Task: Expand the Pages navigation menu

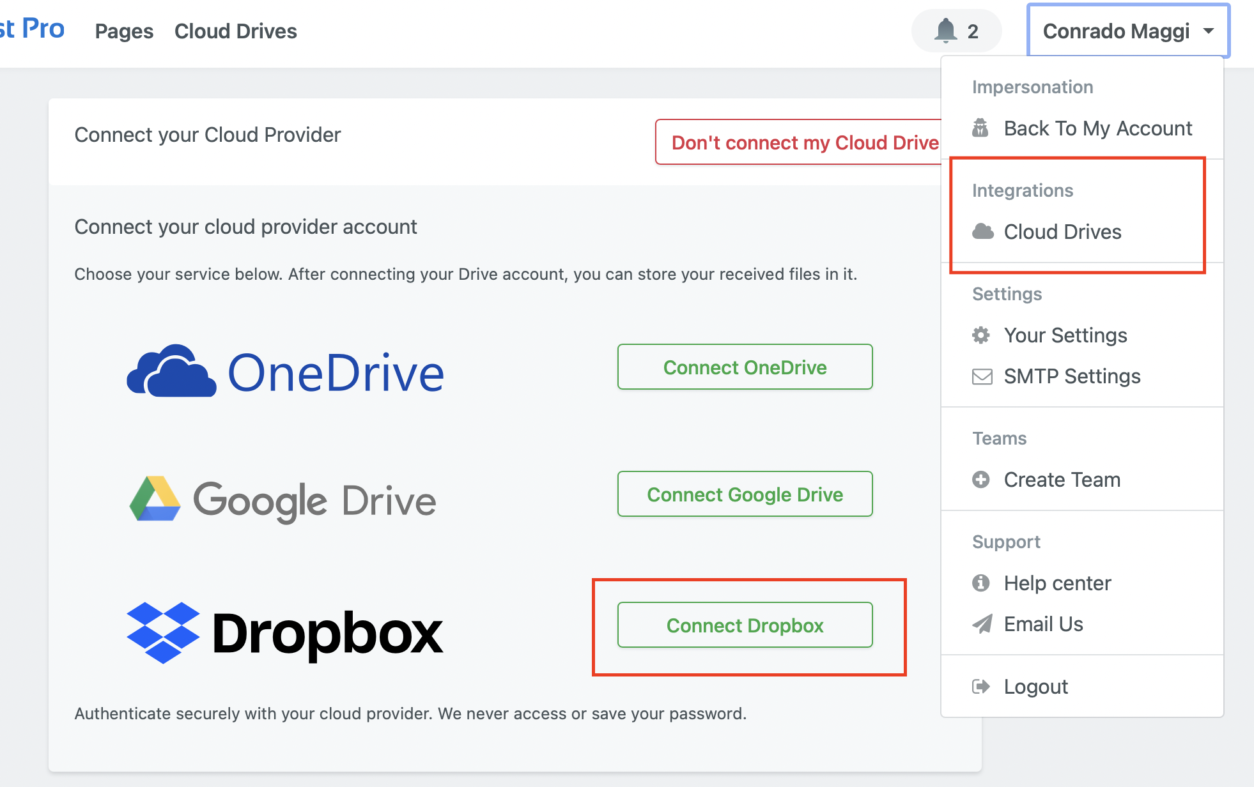Action: click(123, 31)
